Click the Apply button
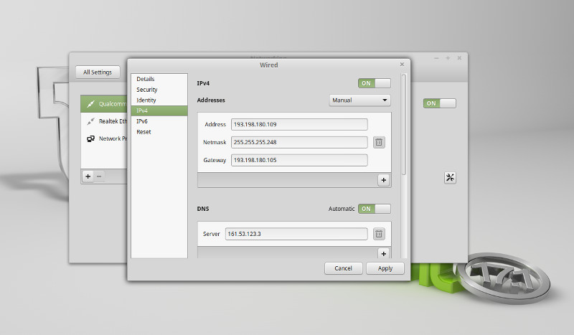Image resolution: width=574 pixels, height=335 pixels. pyautogui.click(x=385, y=268)
